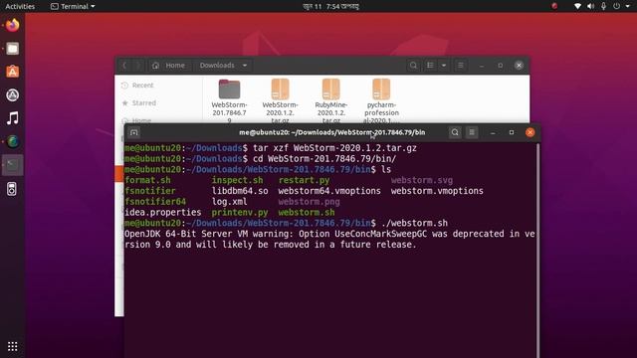Select pycharm-professional archive in Files
The image size is (637, 358).
pyautogui.click(x=381, y=100)
